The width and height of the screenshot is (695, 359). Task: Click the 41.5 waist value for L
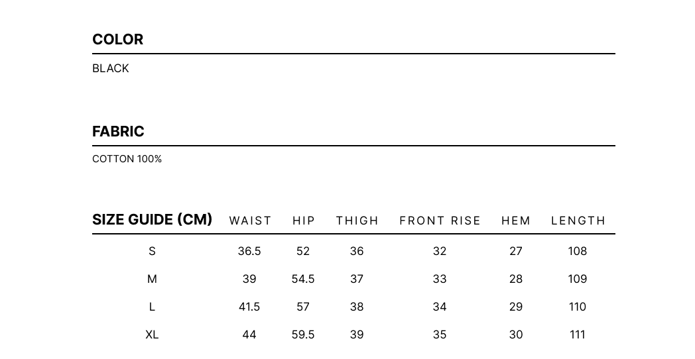click(x=249, y=307)
